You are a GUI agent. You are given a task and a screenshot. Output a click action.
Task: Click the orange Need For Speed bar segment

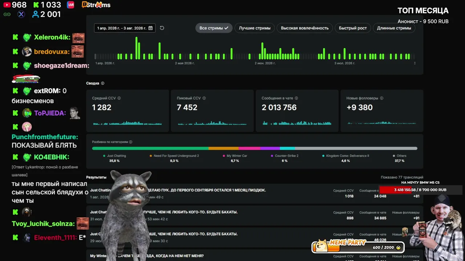pyautogui.click(x=223, y=148)
